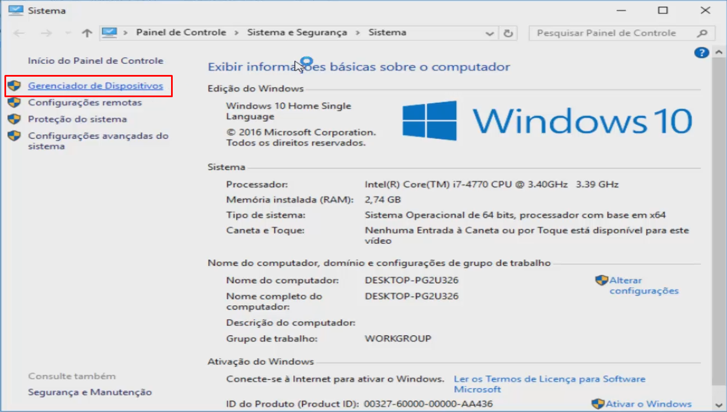
Task: Click the shield icon beside Proteção do sistema
Action: [14, 119]
